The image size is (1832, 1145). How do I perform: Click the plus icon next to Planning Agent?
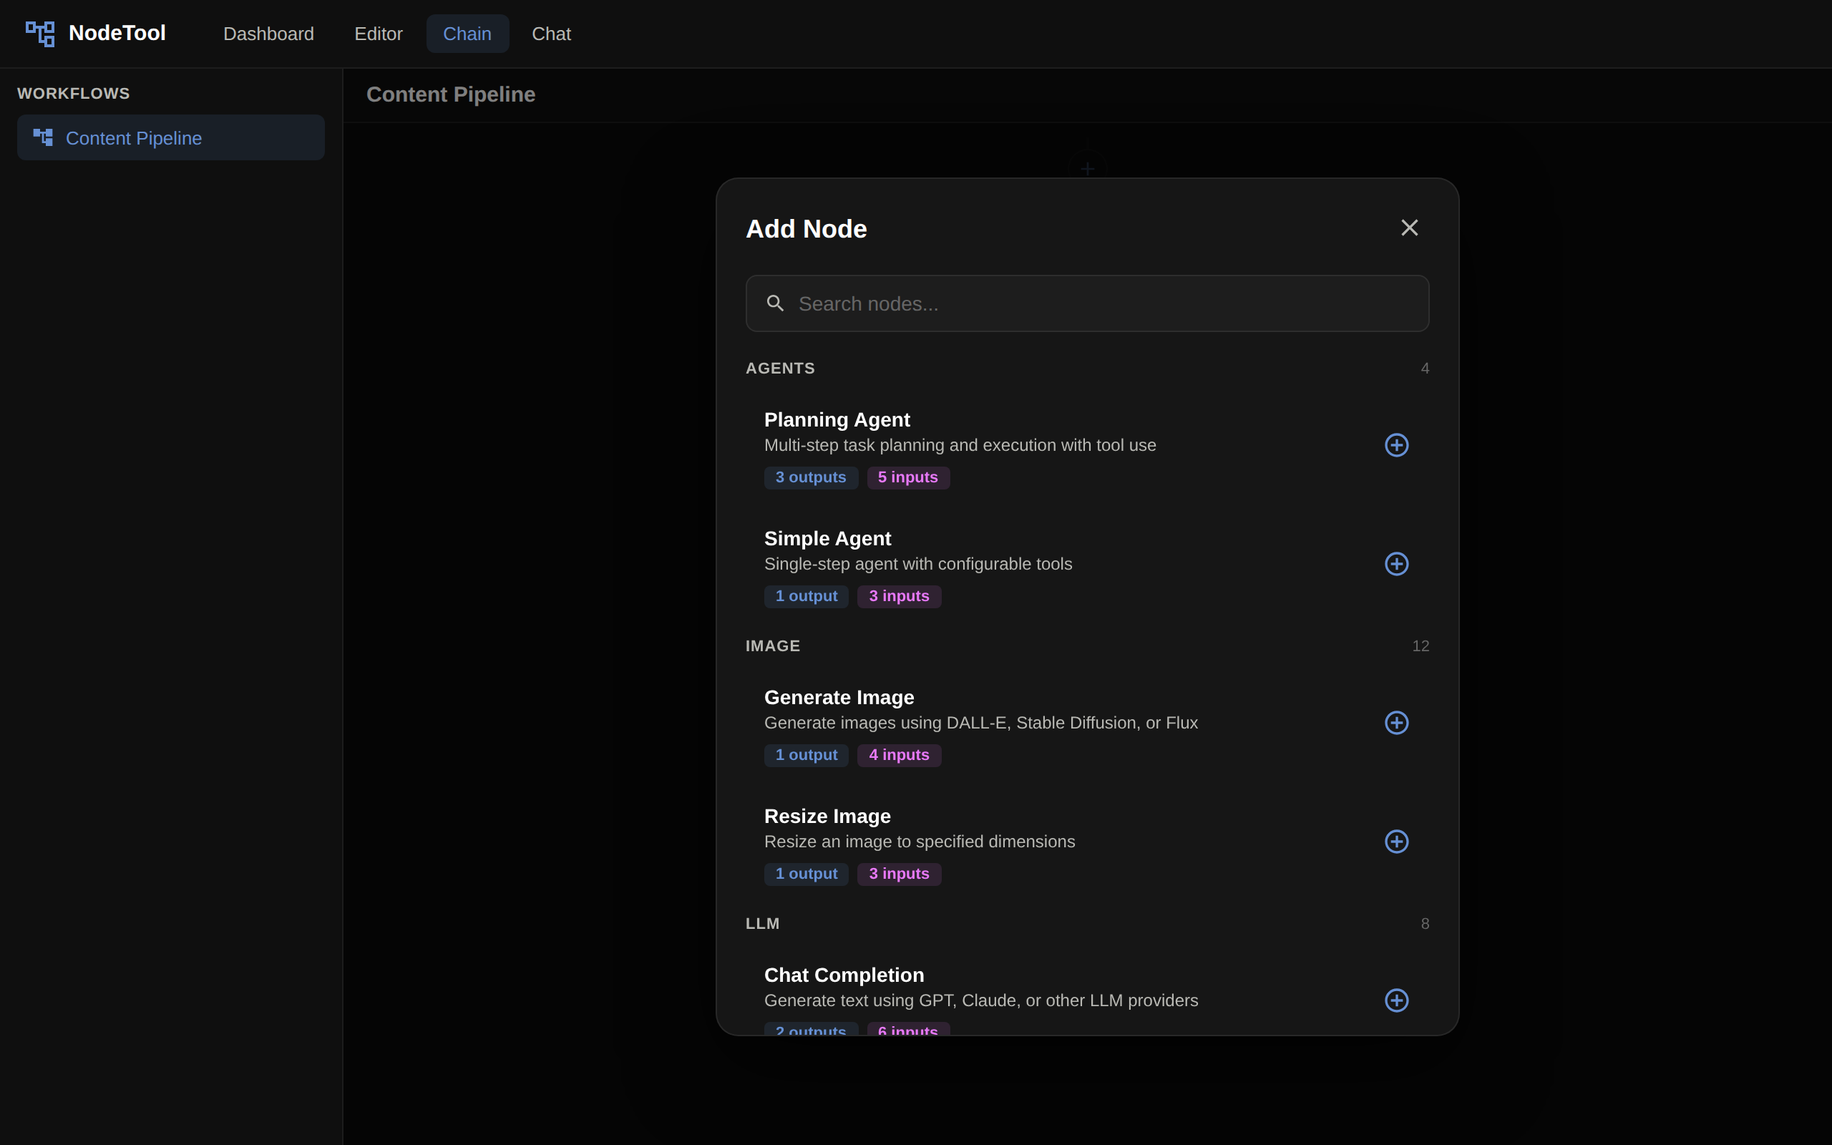1396,444
